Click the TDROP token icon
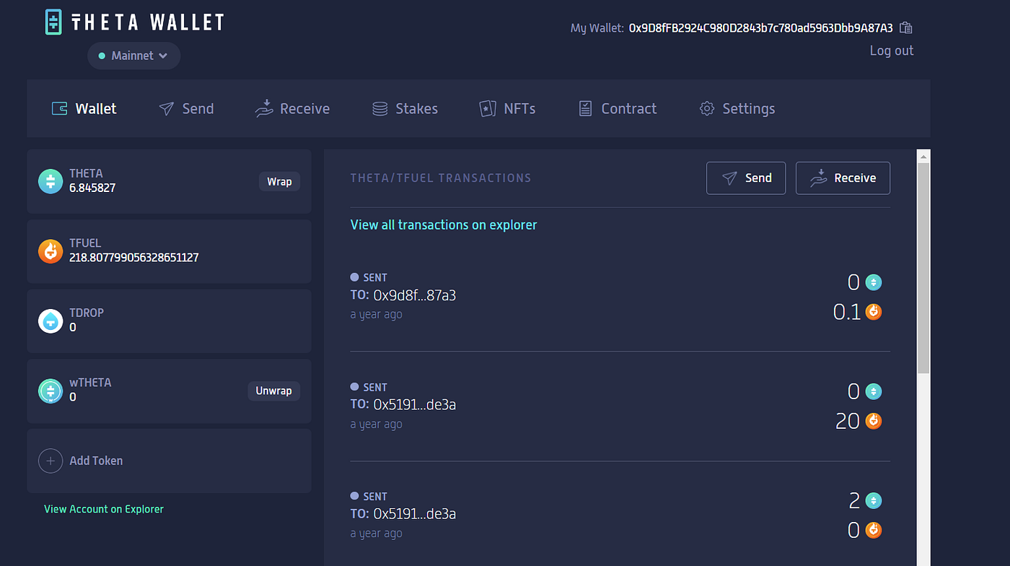Screen dimensions: 1010x566 [50, 321]
